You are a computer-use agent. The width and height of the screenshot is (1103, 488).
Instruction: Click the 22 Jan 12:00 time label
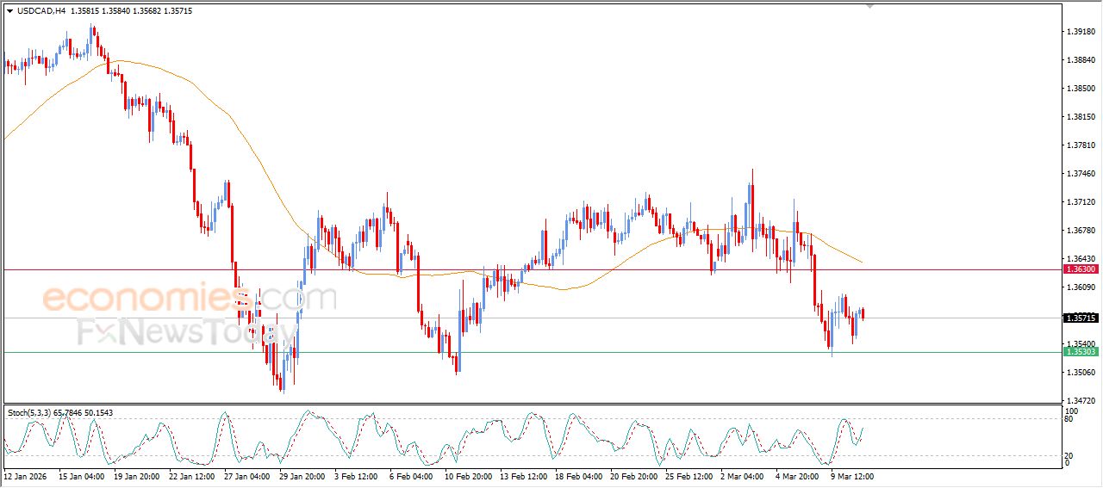point(191,476)
